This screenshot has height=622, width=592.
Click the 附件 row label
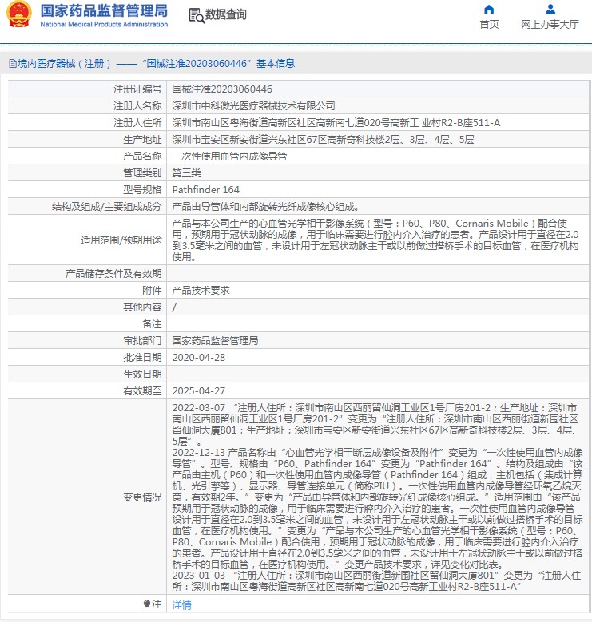point(152,291)
